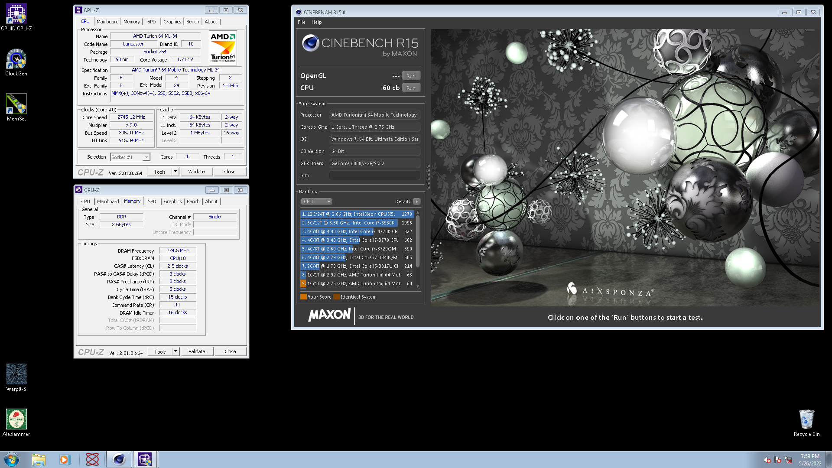The width and height of the screenshot is (832, 468).
Task: Click the red knot taskbar icon
Action: point(92,459)
